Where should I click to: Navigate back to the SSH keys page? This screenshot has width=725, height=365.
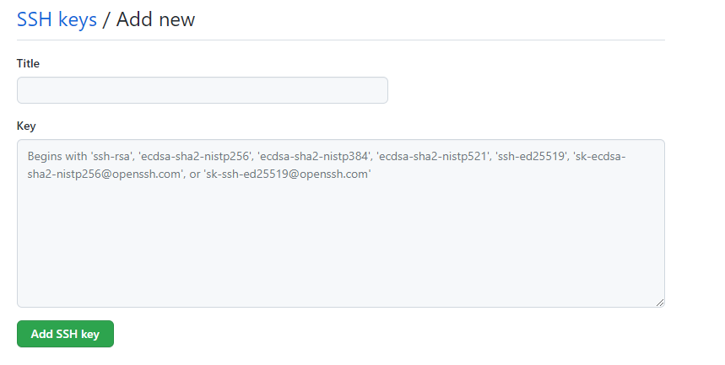tap(57, 19)
